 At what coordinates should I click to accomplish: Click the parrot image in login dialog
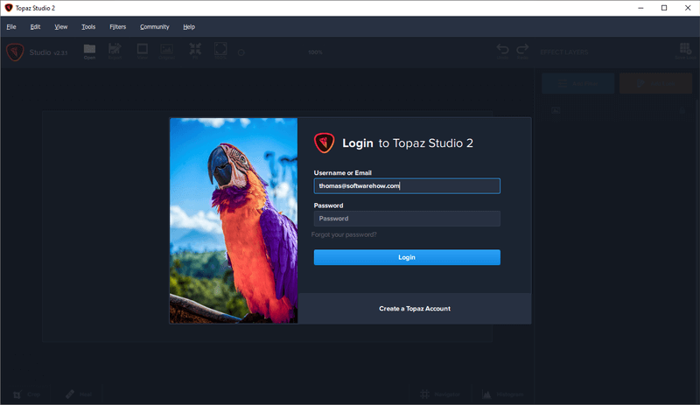click(x=234, y=220)
